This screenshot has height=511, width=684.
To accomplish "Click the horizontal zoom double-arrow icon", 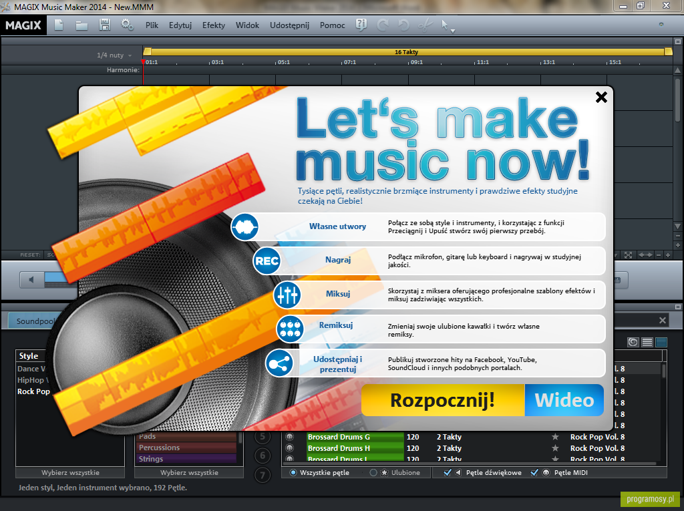I will click(x=645, y=255).
